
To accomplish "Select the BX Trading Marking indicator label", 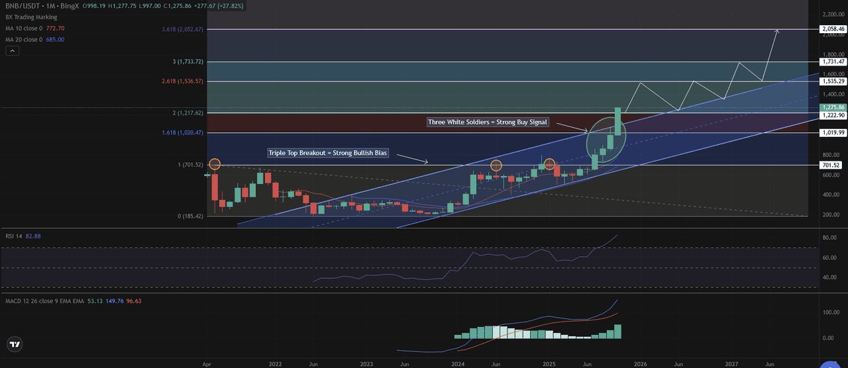I will [30, 17].
